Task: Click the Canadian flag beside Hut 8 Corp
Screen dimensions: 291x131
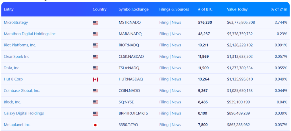Action: (95, 80)
